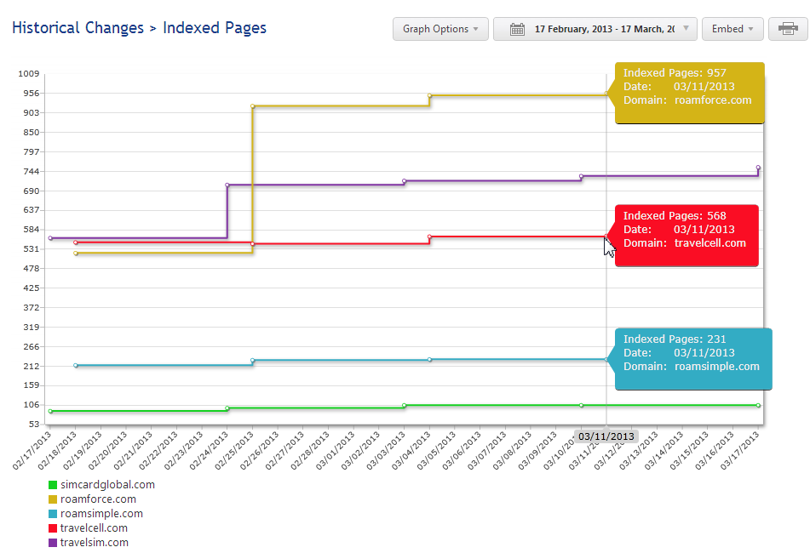Click travelsim.com data point on 02/24/2013

[x=227, y=185]
